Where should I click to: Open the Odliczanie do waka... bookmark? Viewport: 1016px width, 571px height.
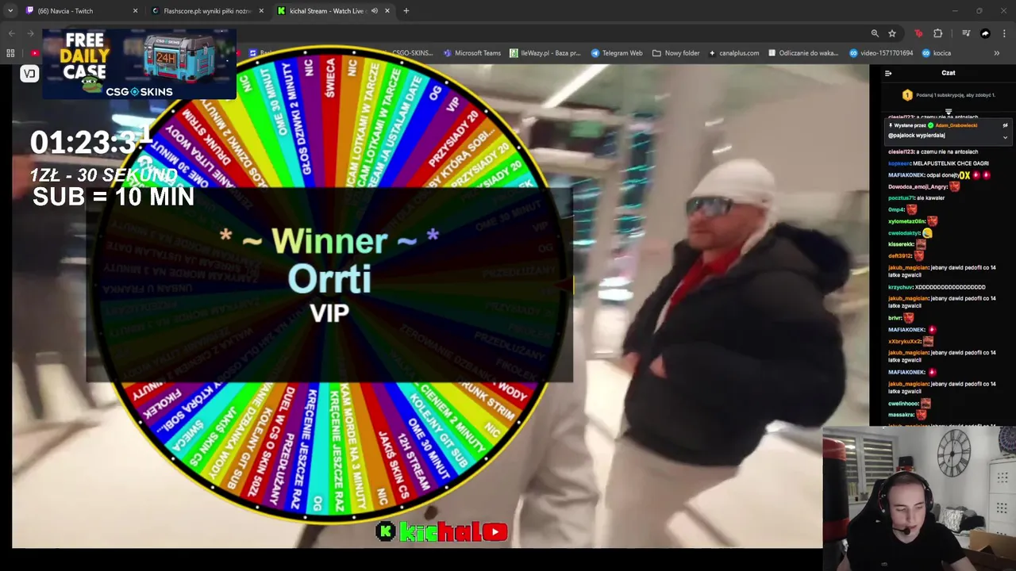(x=803, y=53)
